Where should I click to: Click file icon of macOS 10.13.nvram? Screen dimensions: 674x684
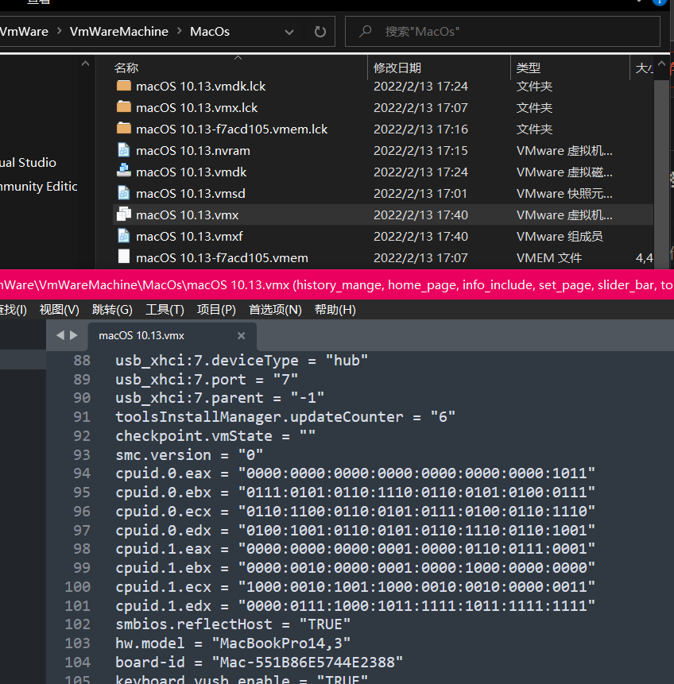(x=124, y=150)
